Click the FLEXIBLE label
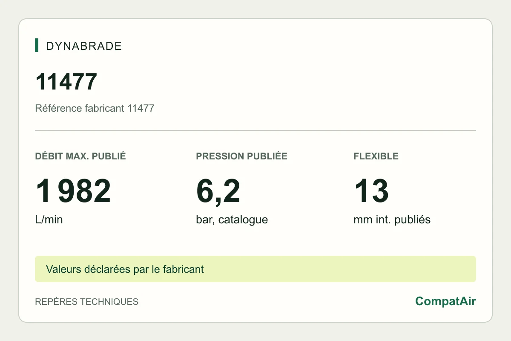The width and height of the screenshot is (511, 341). click(x=376, y=156)
